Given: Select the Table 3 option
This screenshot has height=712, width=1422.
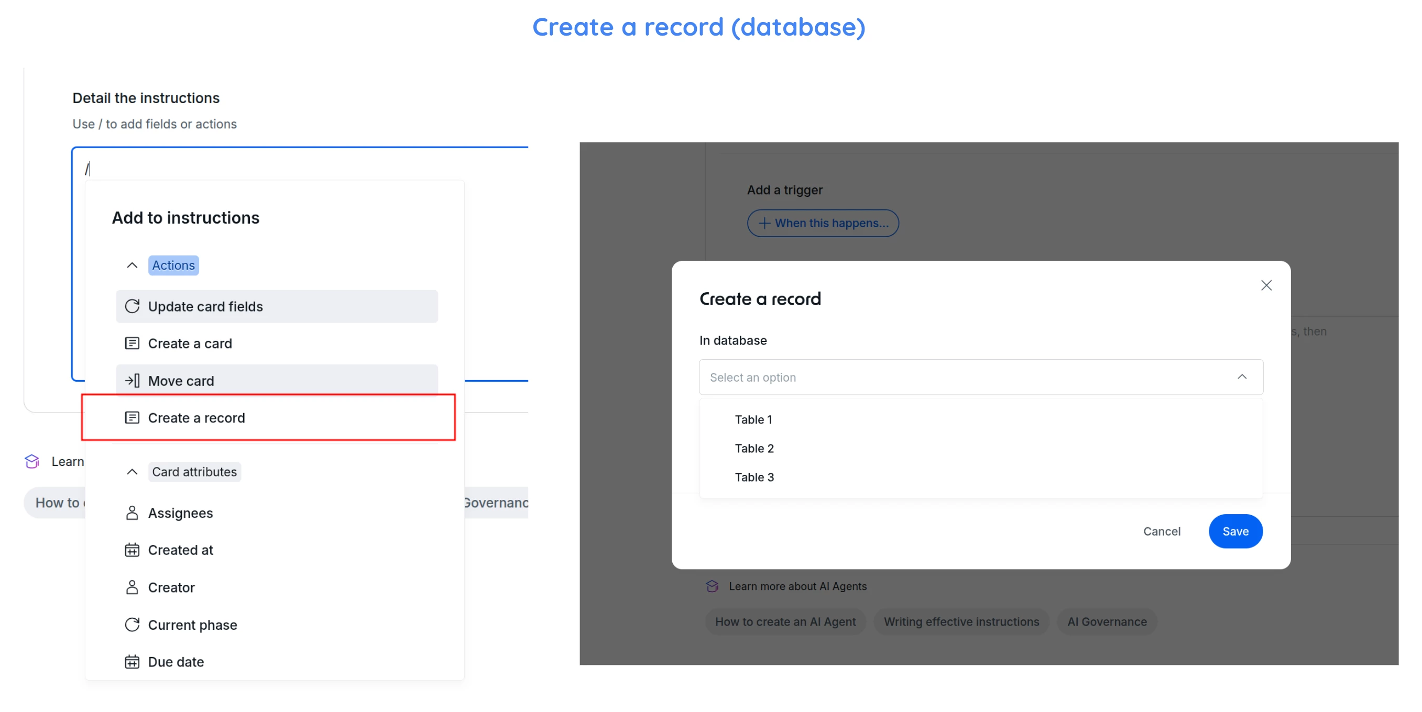Looking at the screenshot, I should (x=754, y=477).
